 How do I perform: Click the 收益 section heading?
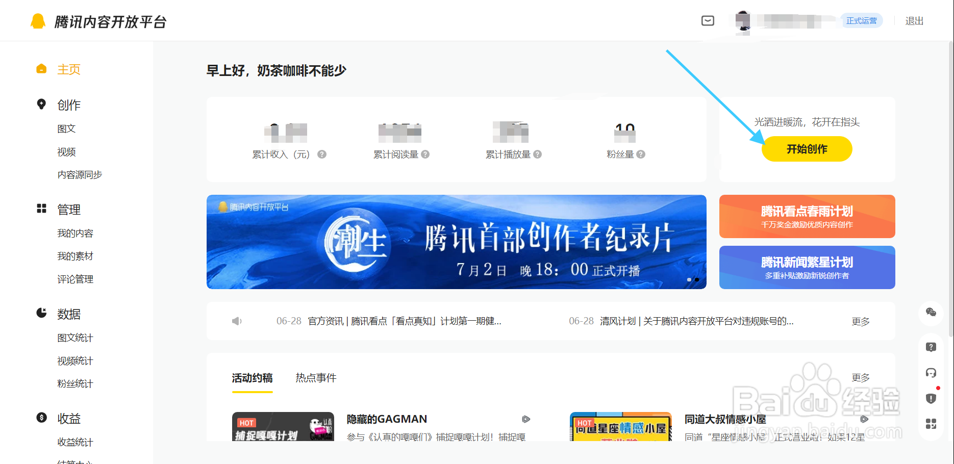tap(69, 419)
